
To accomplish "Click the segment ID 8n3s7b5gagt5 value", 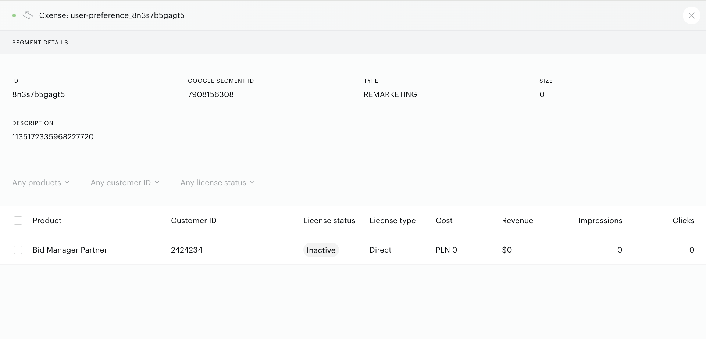I will click(x=38, y=94).
